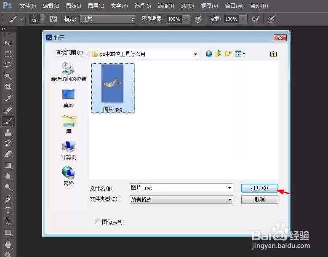The height and width of the screenshot is (257, 328).
Task: Select the Move tool
Action: tap(8, 43)
